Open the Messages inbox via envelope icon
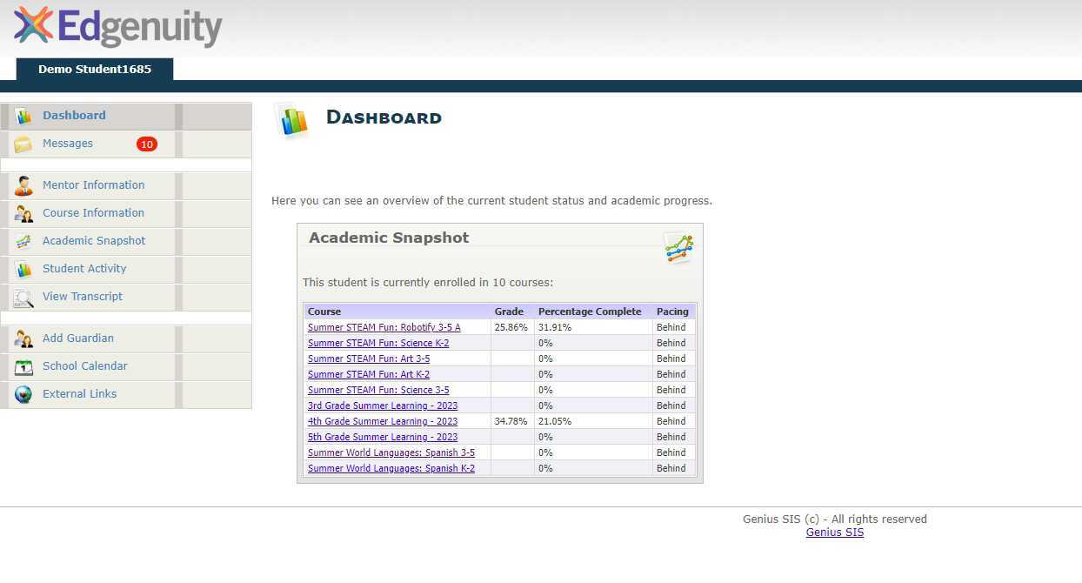The image size is (1082, 583). click(23, 144)
